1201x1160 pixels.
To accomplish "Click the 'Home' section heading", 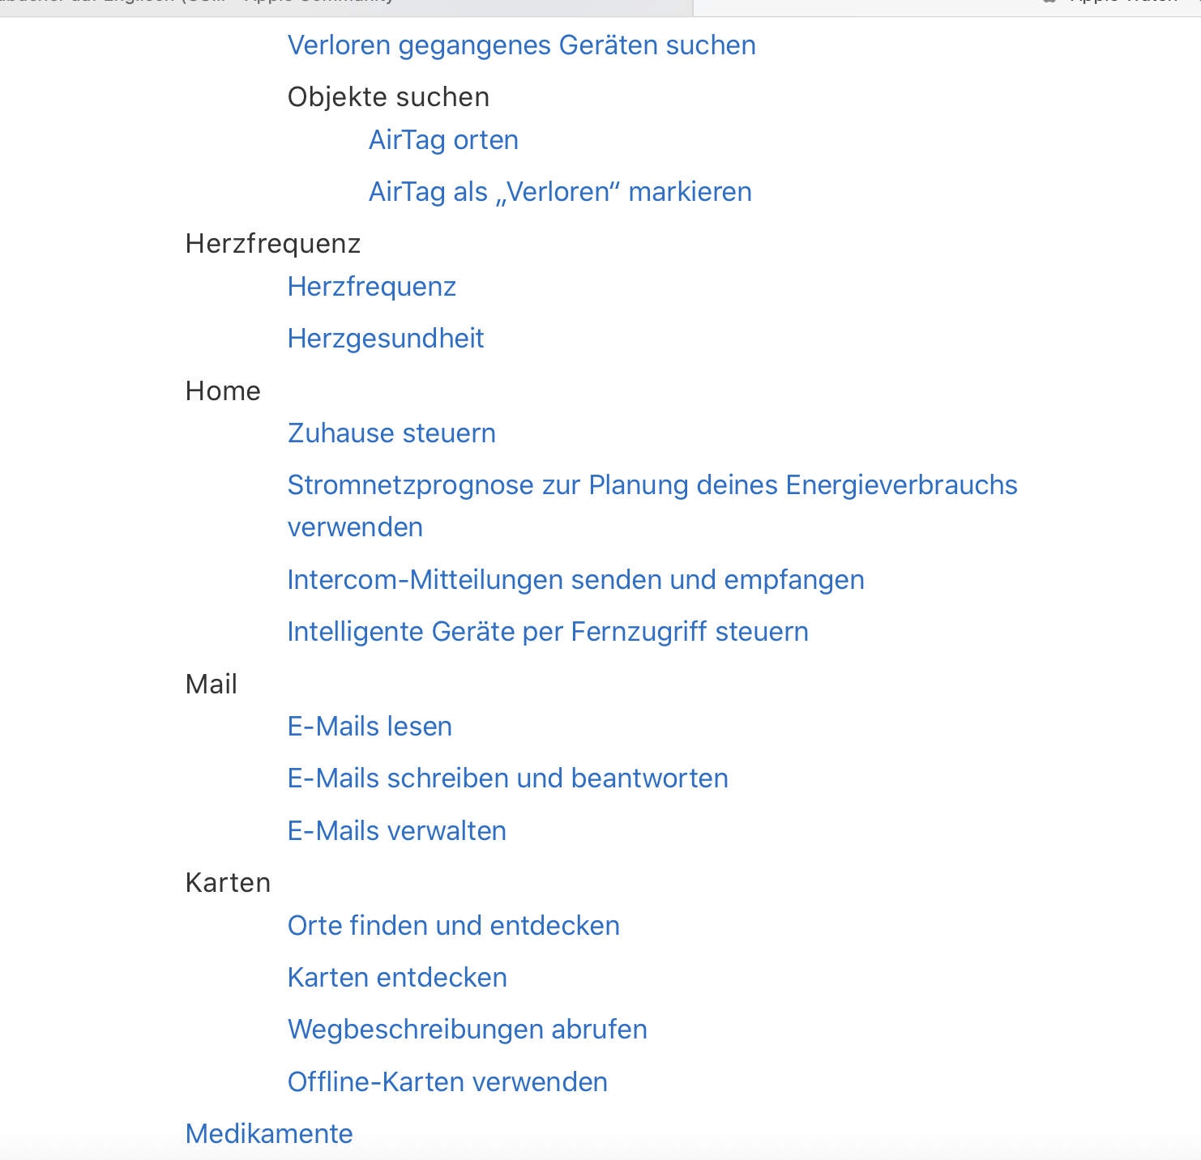I will coord(223,391).
